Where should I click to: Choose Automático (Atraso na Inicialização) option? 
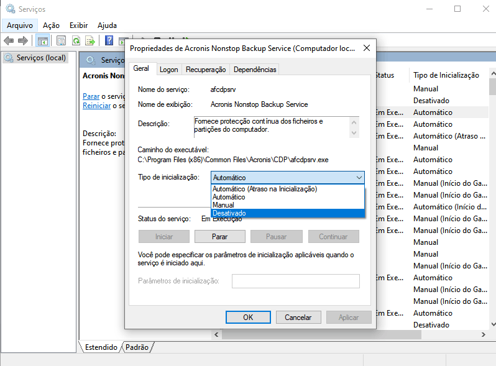(x=288, y=189)
